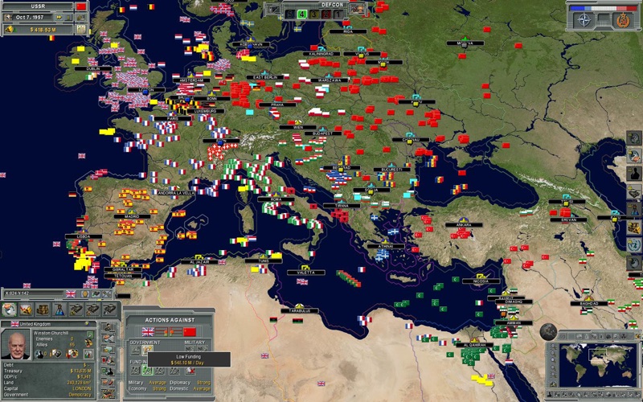Click the icon right of the date controls
643x402 pixels.
[81, 18]
